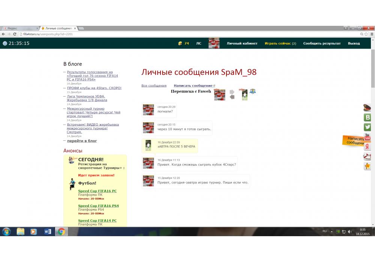Screen dimensions: 375x262
Task: Click message 'через 10 минут я готов сыграть.'
Action: point(184,129)
